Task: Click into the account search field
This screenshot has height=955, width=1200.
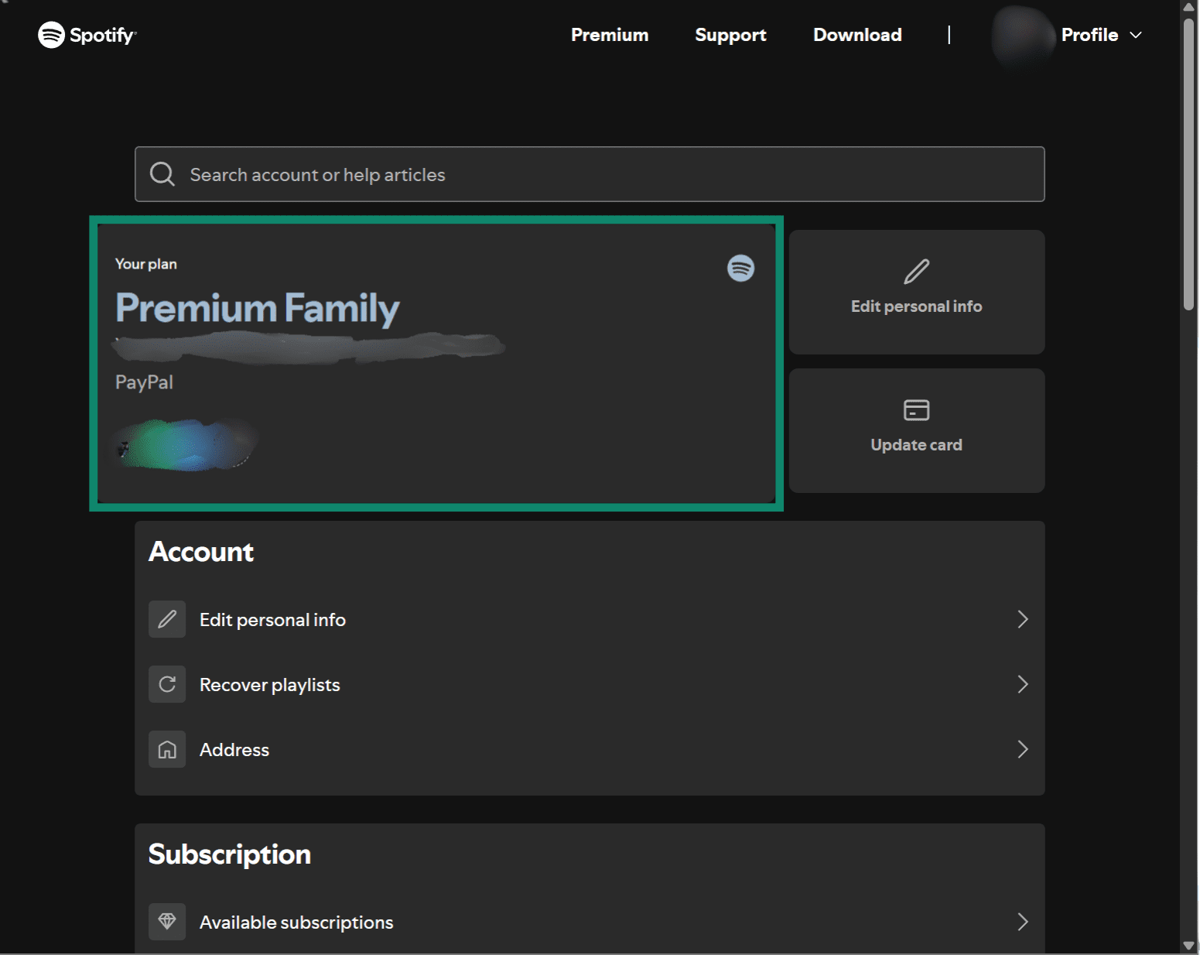Action: pyautogui.click(x=590, y=174)
